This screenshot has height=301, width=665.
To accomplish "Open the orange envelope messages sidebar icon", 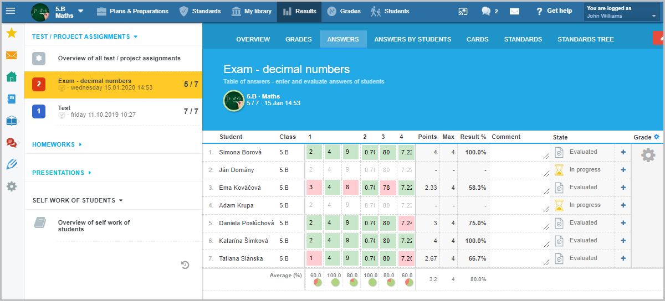I will pos(11,55).
